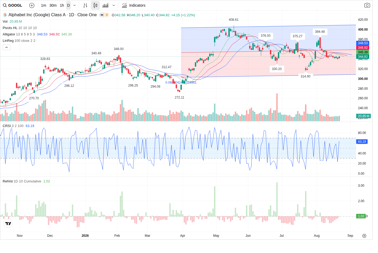Click the Nov label on the time axis
Viewport: 378px width, 253px height.
pos(20,236)
